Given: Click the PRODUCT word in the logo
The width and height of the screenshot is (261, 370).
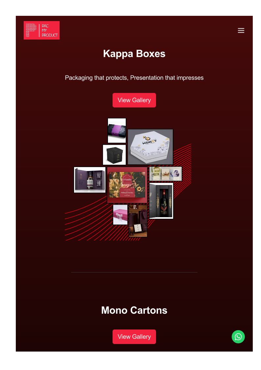Looking at the screenshot, I should click(x=50, y=35).
